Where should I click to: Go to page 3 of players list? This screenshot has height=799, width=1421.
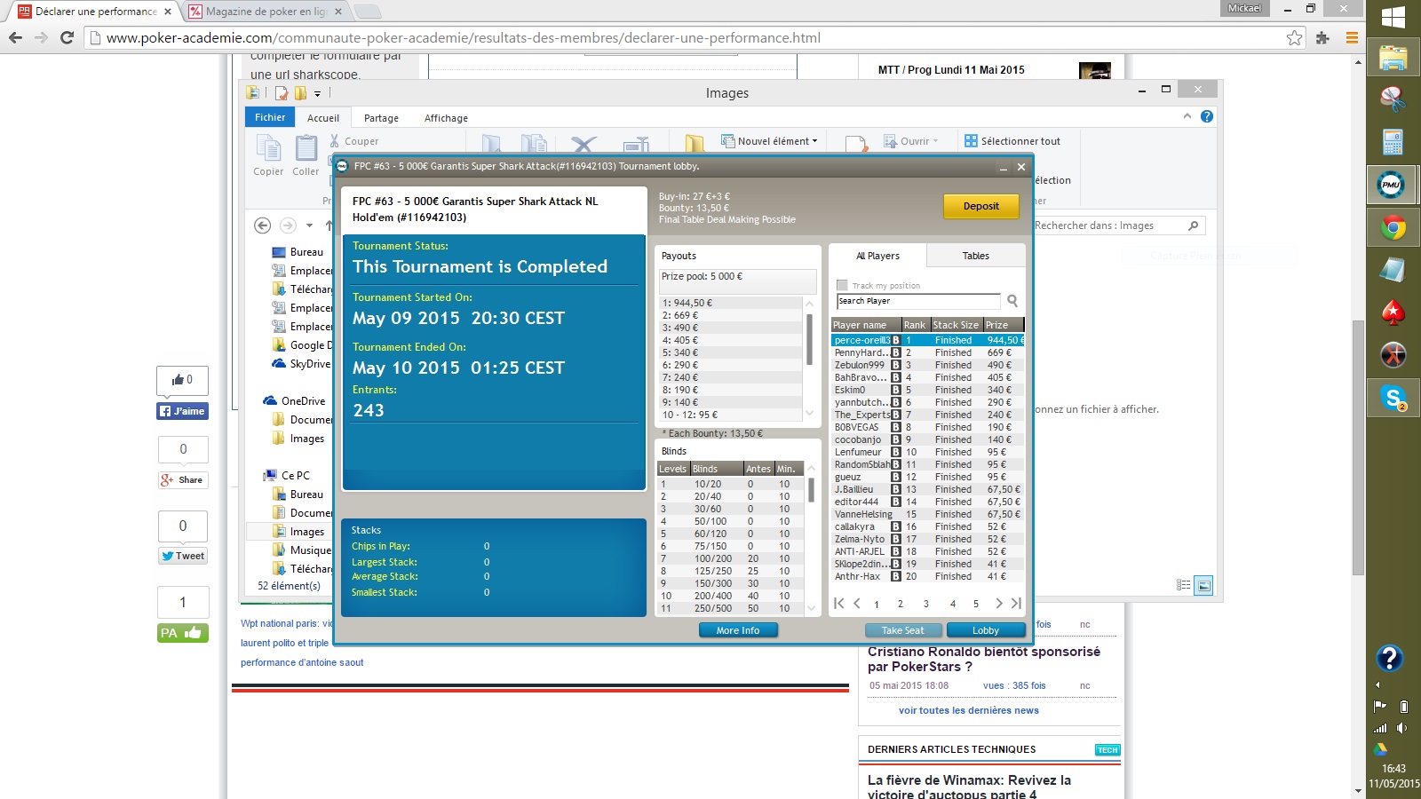(925, 604)
